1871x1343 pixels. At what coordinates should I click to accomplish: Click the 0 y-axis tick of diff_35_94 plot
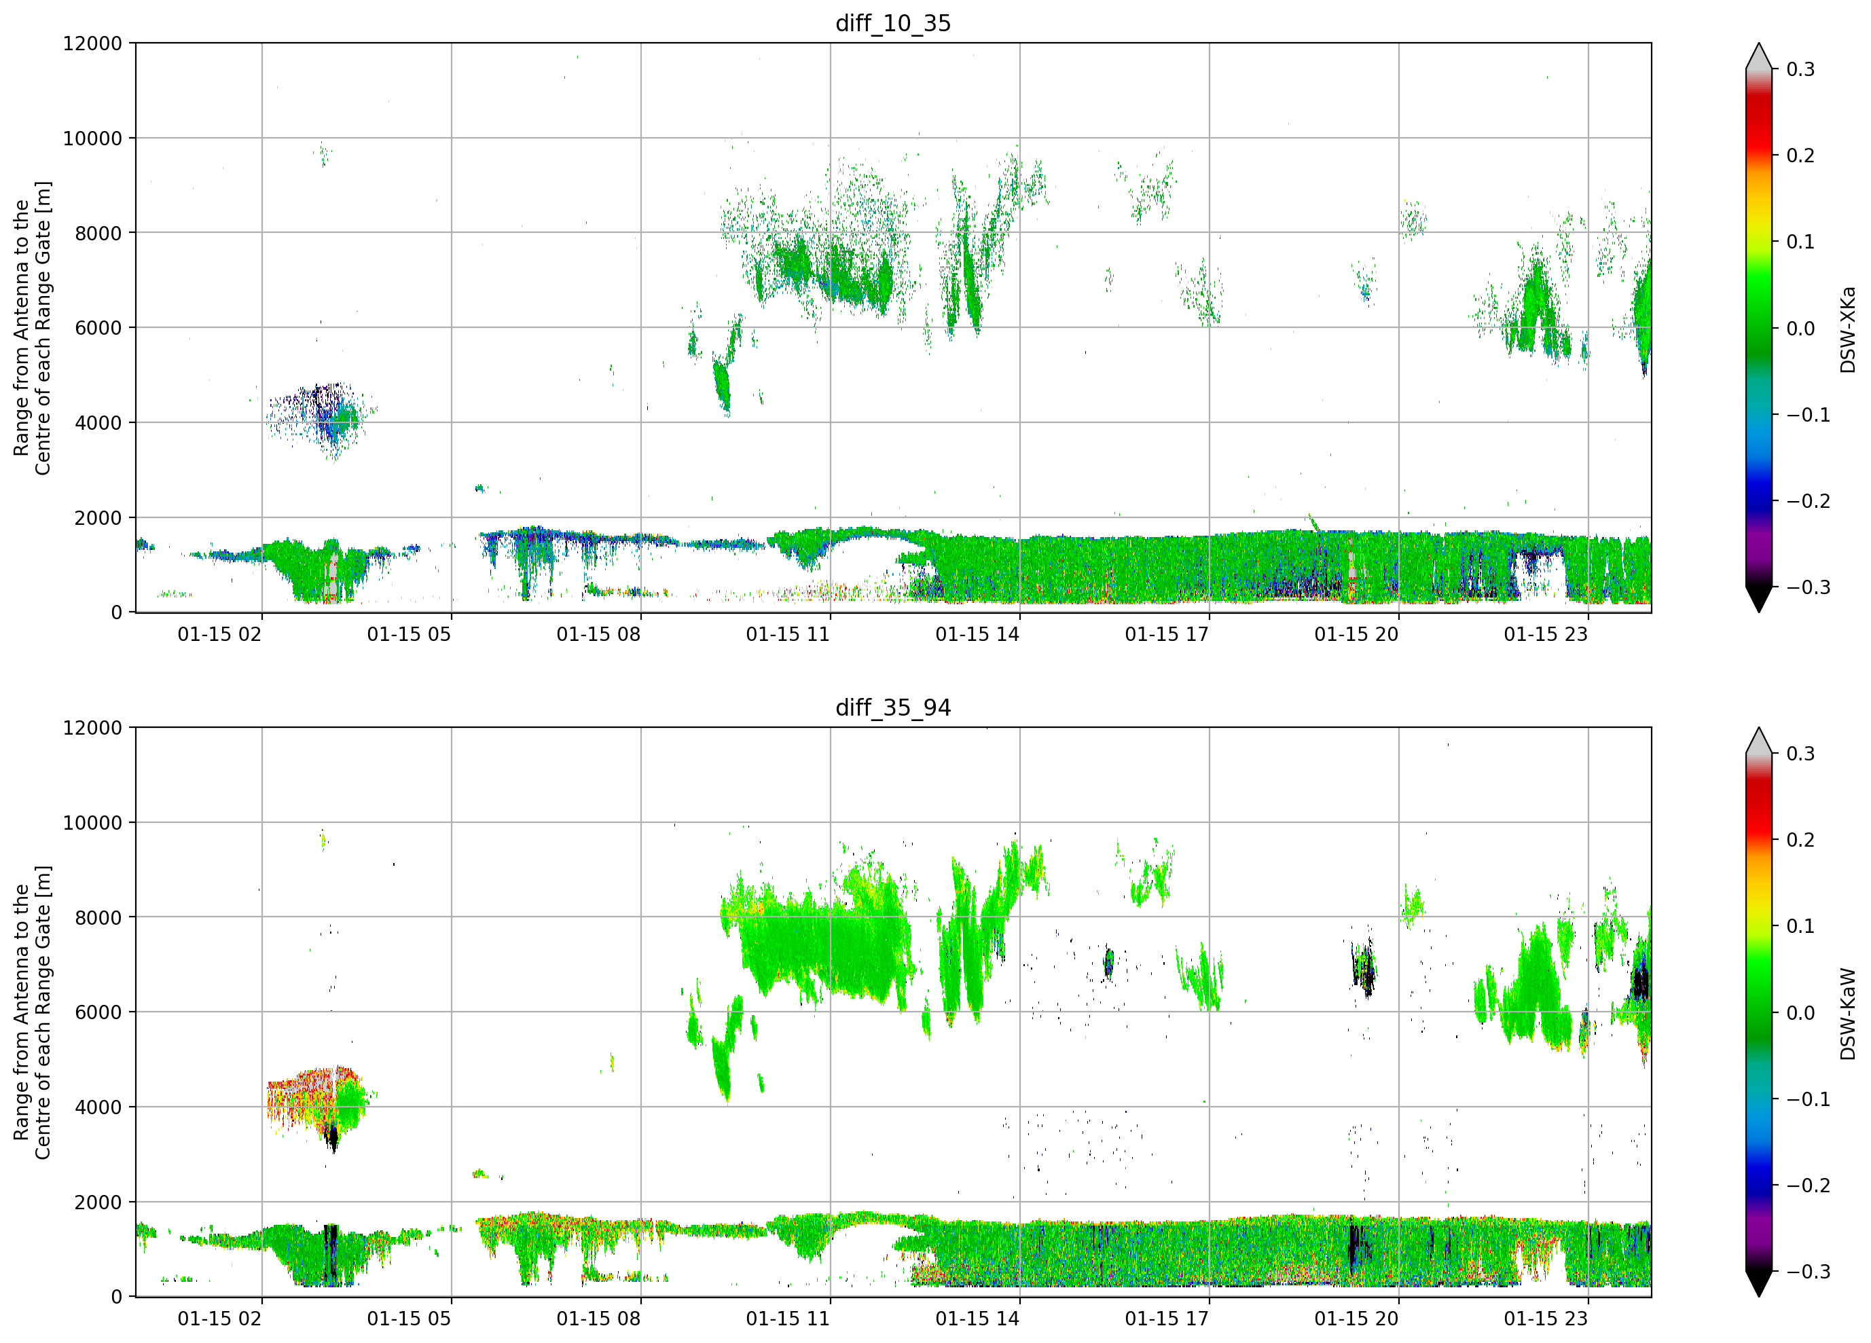(x=116, y=1298)
